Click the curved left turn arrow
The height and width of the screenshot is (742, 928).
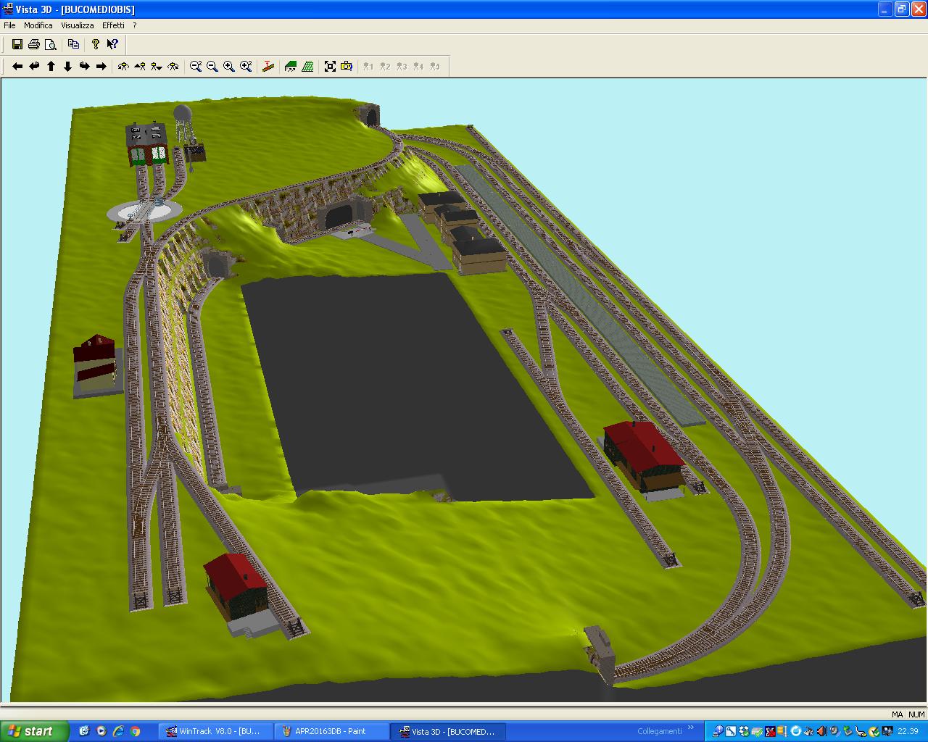(x=34, y=66)
